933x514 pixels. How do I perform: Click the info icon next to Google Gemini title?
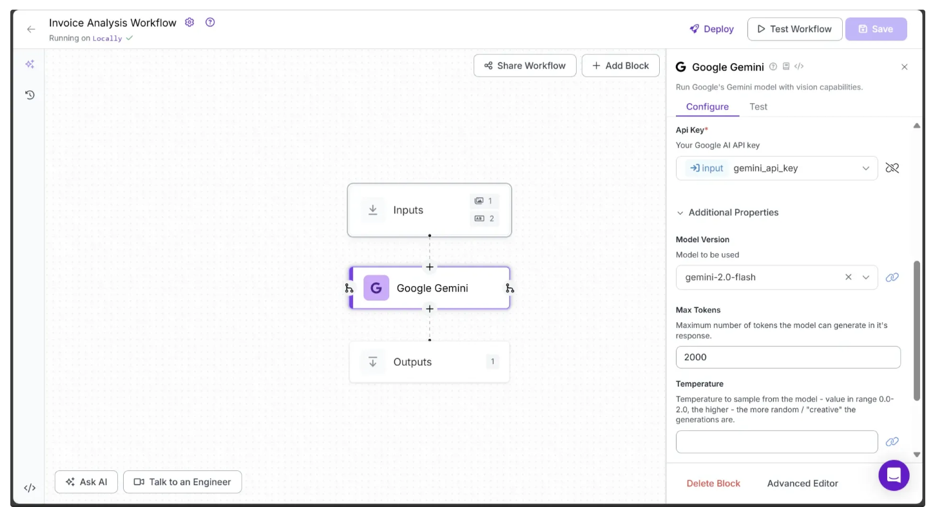pos(773,66)
